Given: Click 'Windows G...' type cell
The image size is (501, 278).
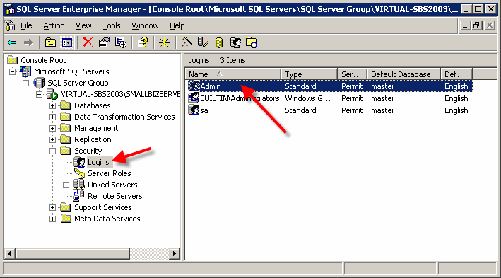Looking at the screenshot, I should 307,98.
